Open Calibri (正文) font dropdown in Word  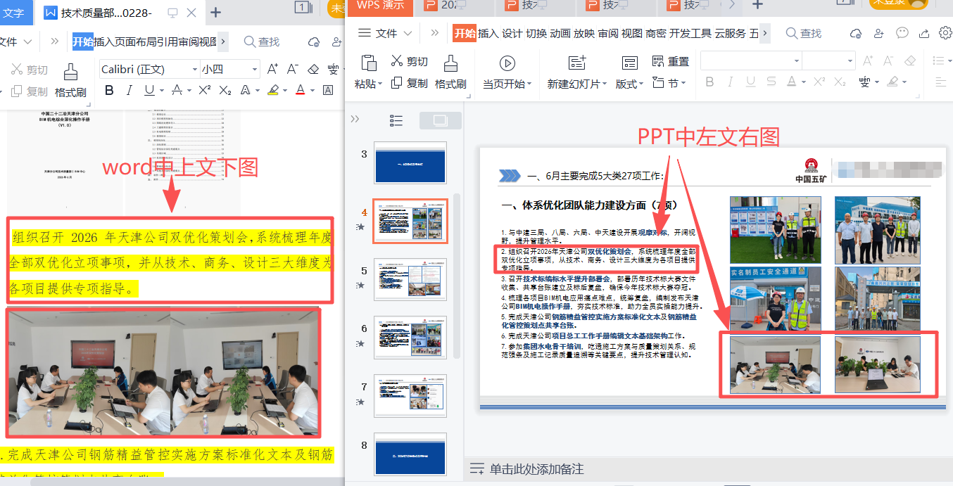click(194, 69)
